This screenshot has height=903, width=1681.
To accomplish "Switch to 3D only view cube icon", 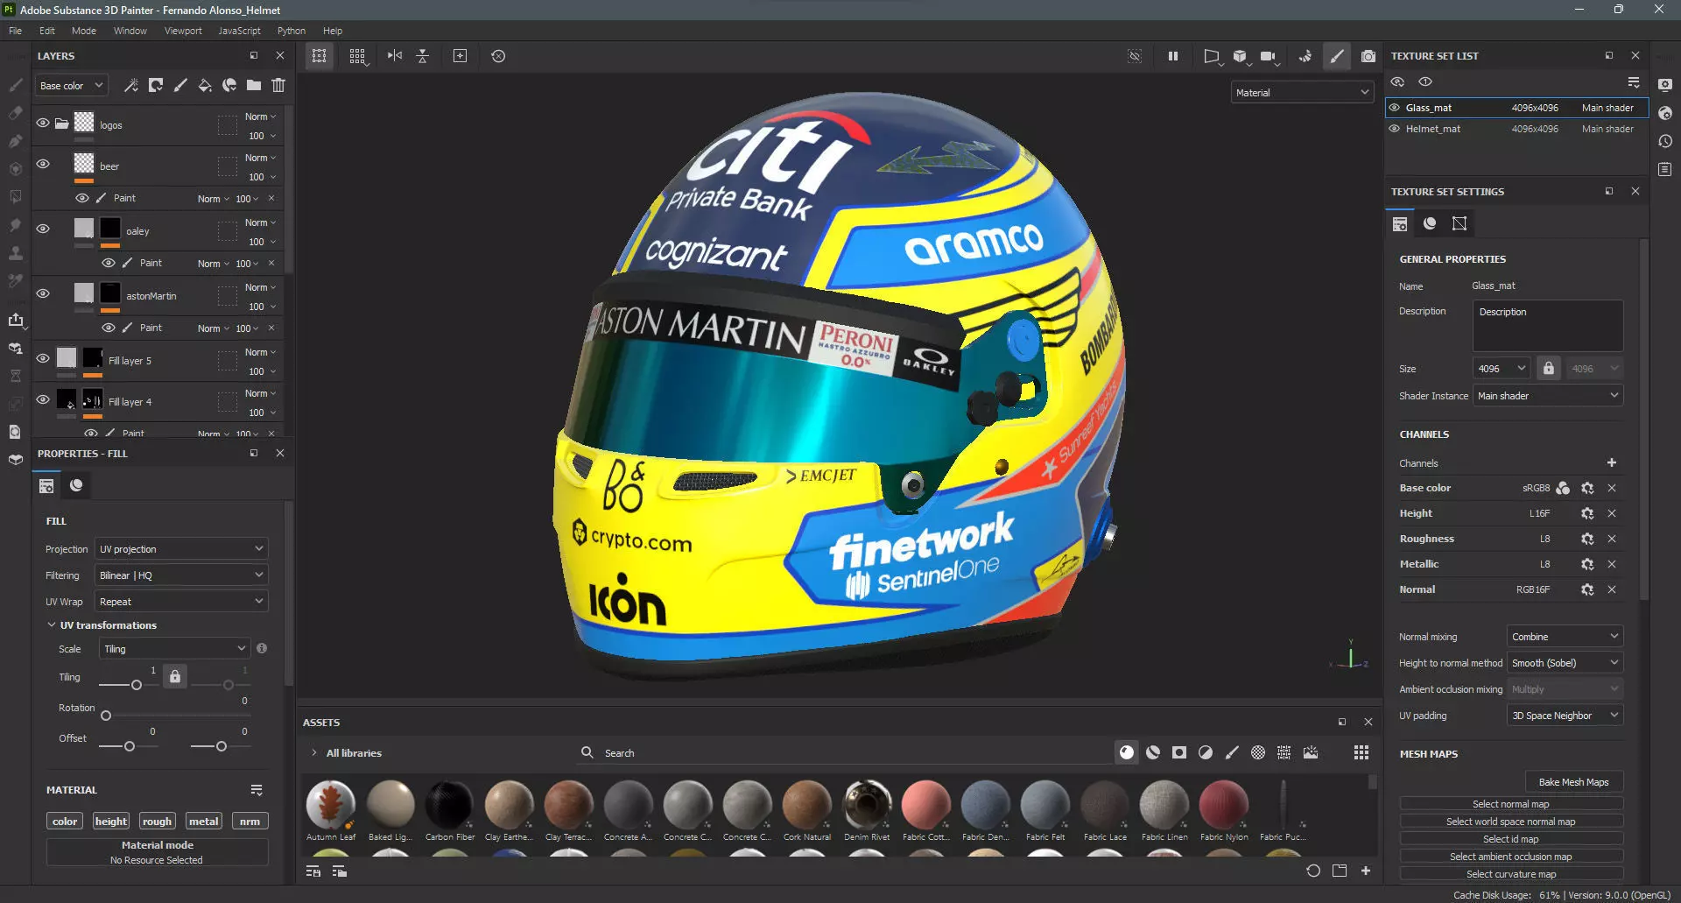I will point(1240,56).
